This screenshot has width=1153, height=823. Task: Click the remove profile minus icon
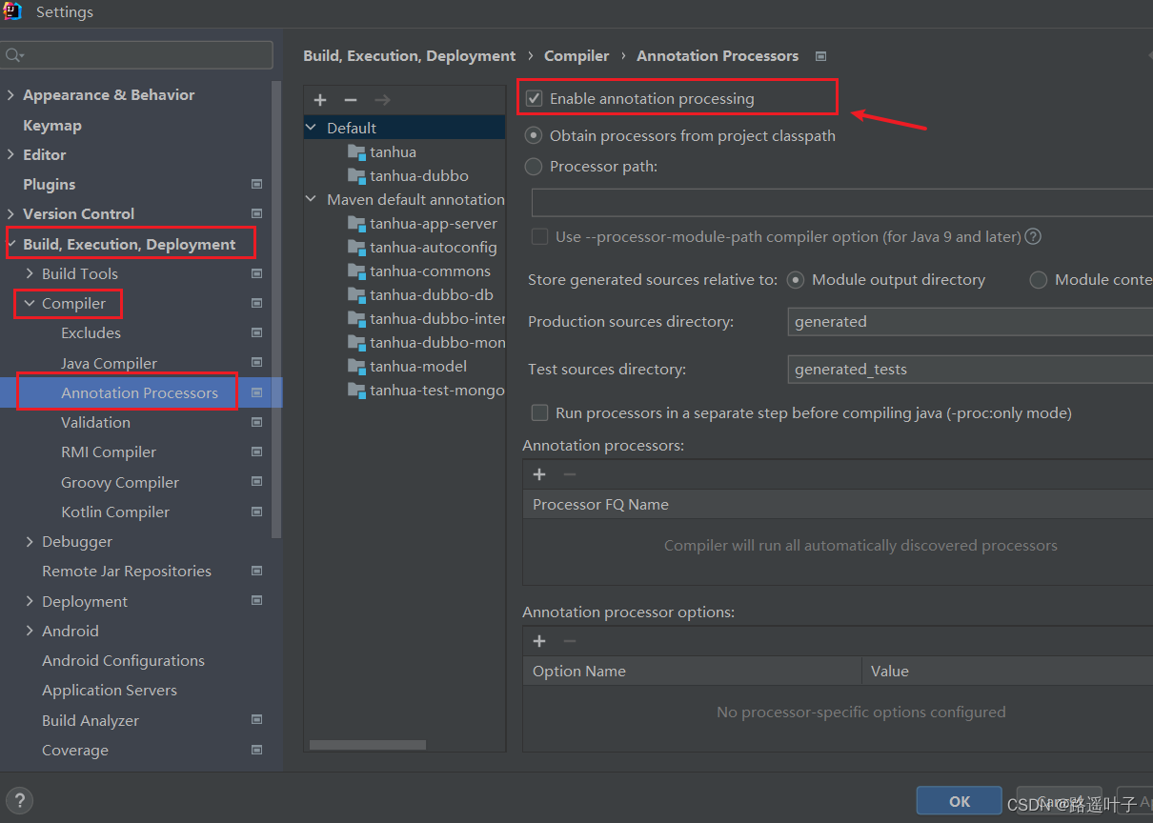click(x=351, y=100)
